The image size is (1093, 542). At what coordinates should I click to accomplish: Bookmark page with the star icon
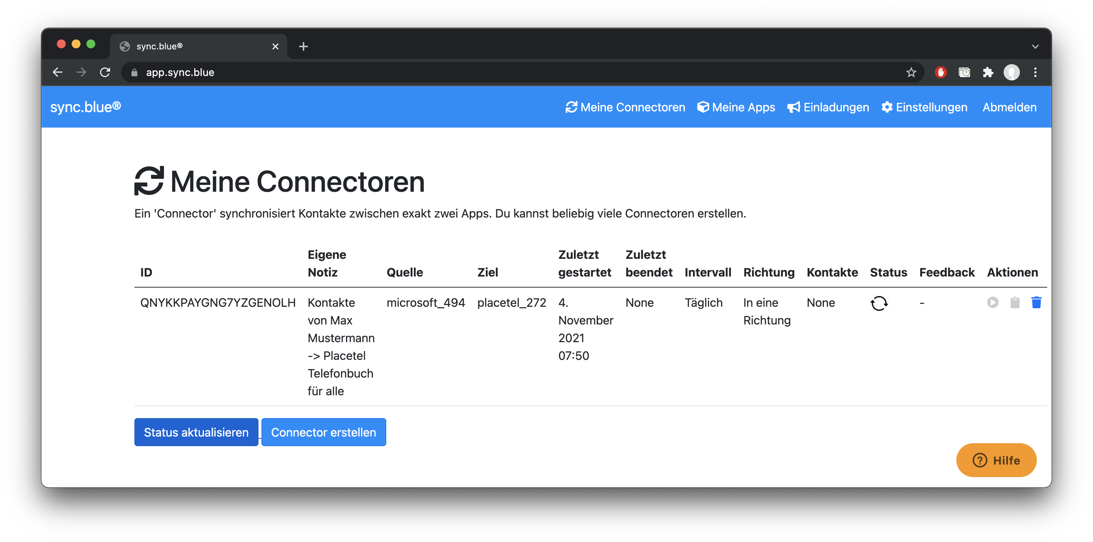click(x=911, y=73)
